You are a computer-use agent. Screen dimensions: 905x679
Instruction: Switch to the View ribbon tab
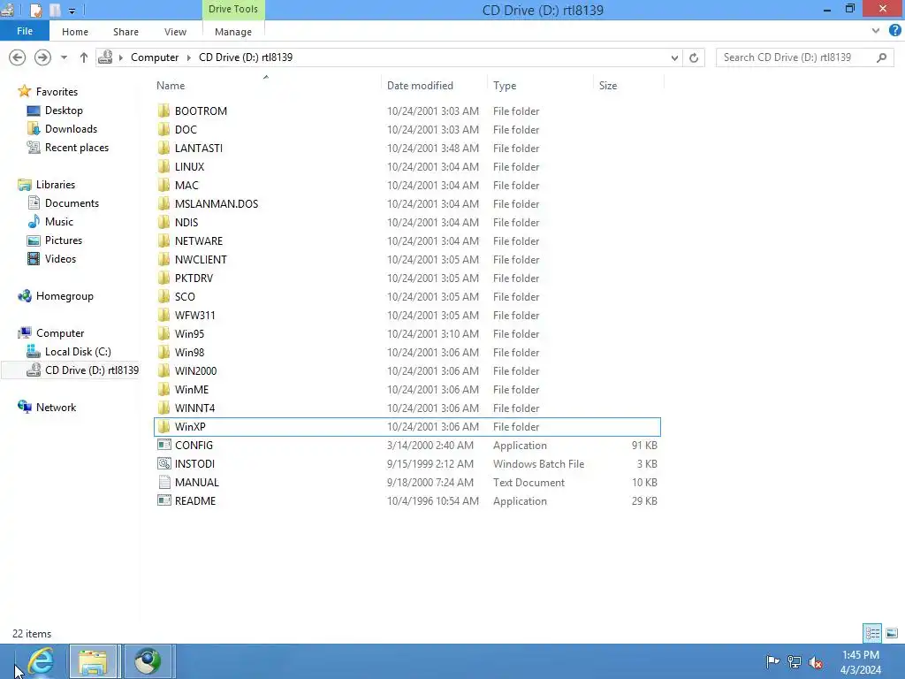click(x=176, y=32)
